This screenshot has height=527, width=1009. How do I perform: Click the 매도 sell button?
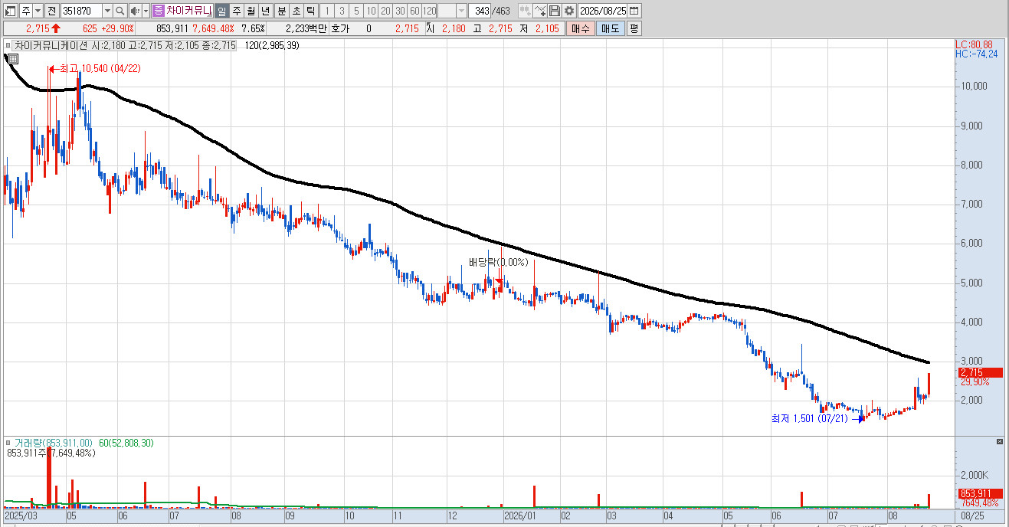[x=610, y=28]
